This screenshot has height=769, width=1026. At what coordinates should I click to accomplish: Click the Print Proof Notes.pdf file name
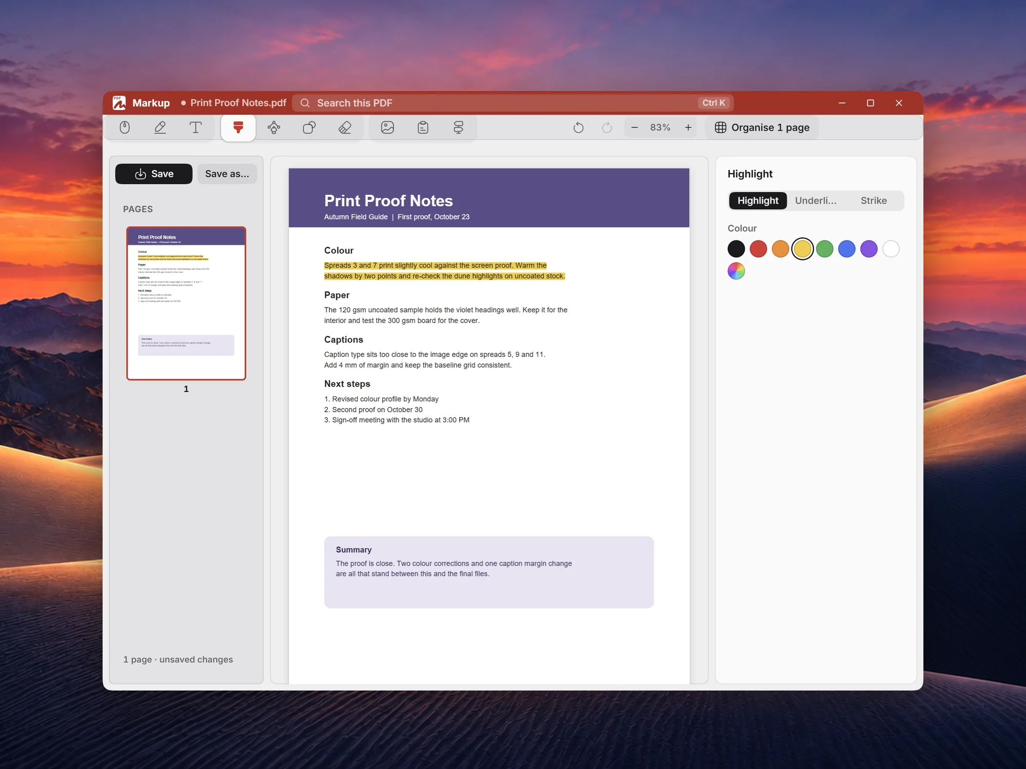[238, 103]
